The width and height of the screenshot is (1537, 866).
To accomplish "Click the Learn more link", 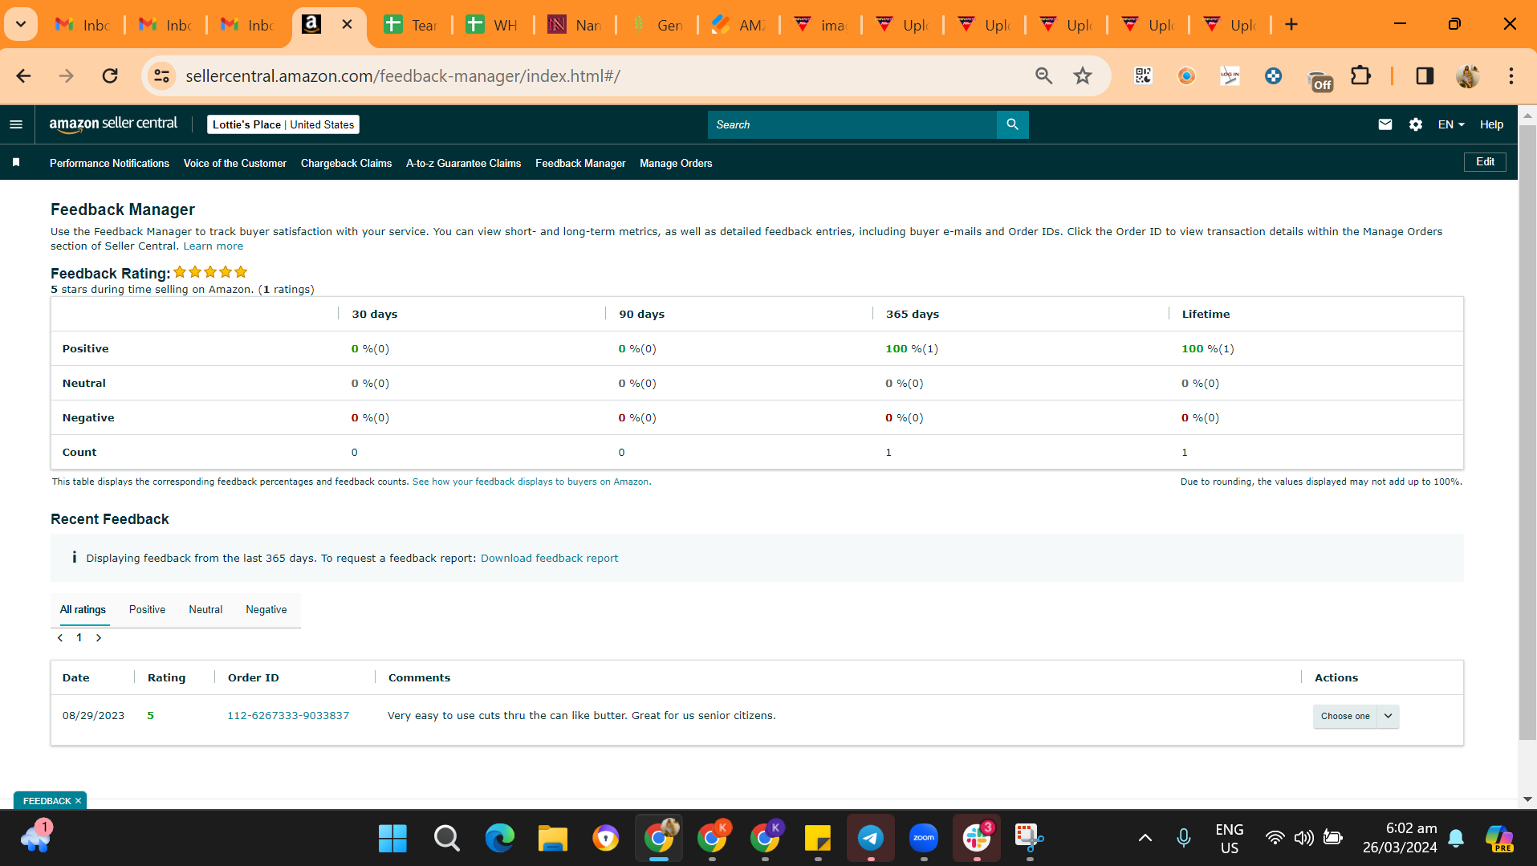I will (x=213, y=246).
